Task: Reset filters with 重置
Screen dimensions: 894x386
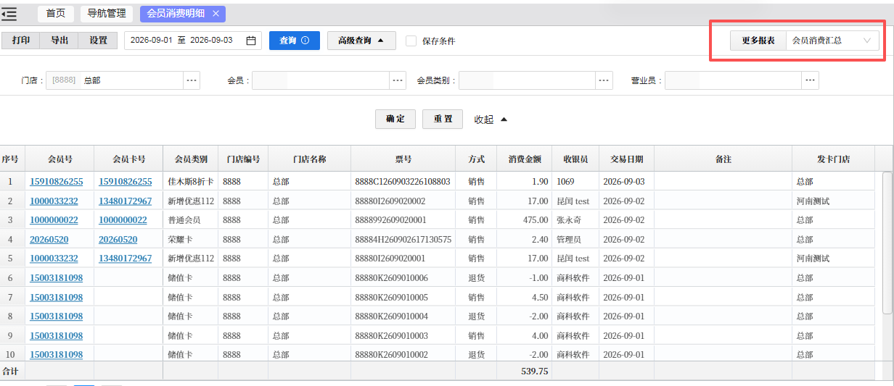Action: point(443,119)
